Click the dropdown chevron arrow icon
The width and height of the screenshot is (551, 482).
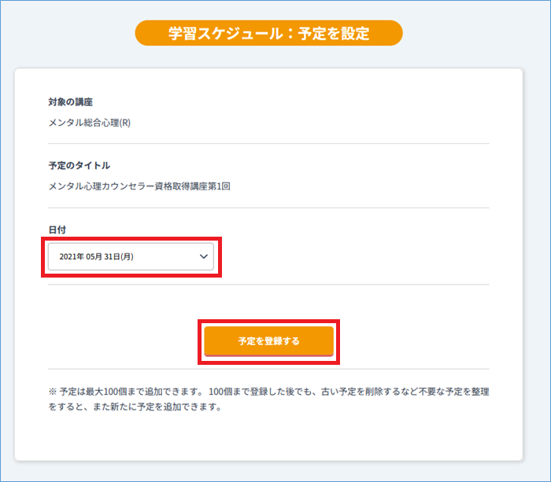[203, 256]
